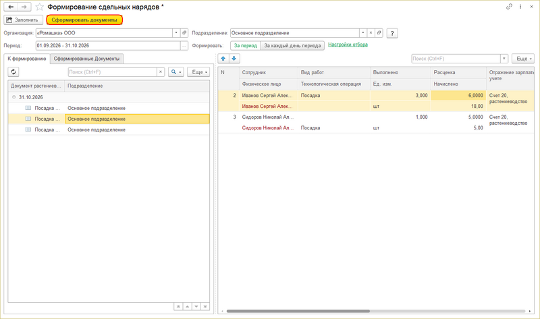Viewport: 540px width, 319px height.
Task: Select За каждый день периода toggle
Action: [x=292, y=45]
